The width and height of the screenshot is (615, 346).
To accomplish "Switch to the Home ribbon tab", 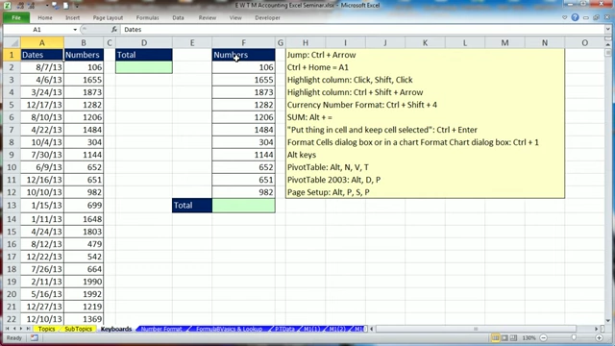I will click(x=45, y=17).
